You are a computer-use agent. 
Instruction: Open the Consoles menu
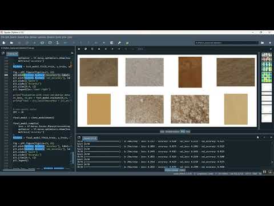[x=42, y=37]
